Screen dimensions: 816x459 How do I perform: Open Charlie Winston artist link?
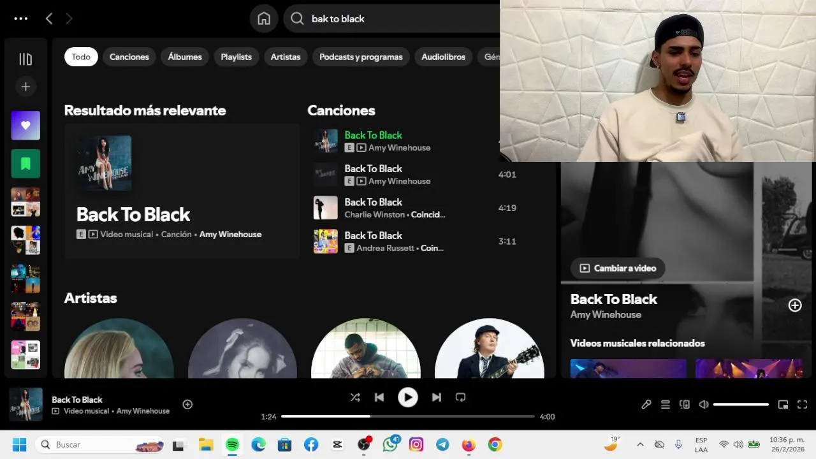(375, 215)
